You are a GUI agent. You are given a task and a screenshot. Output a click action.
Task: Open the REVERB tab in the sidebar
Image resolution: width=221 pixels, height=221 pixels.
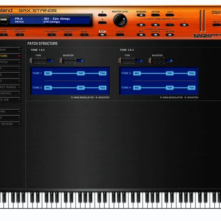pos(10,124)
